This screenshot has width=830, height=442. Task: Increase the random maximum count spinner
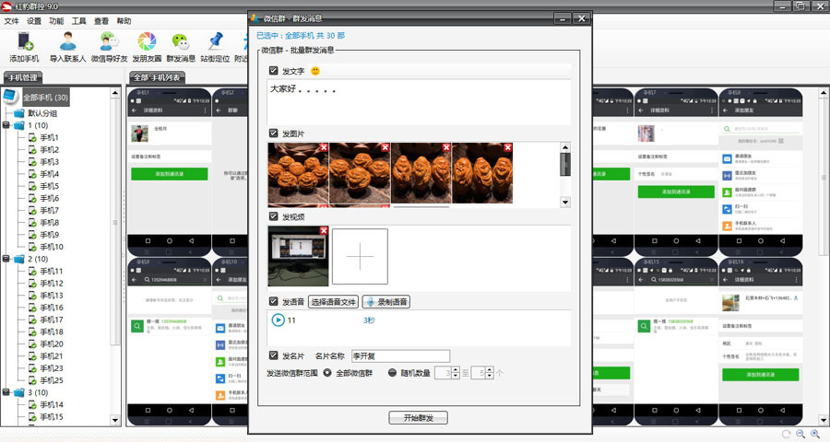490,370
